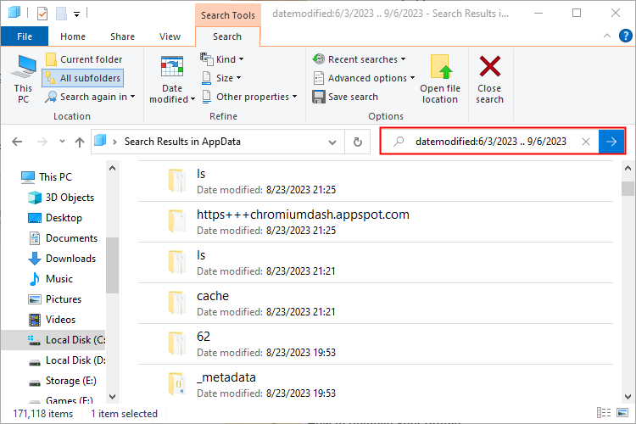Toggle the Current folder search option

click(83, 59)
